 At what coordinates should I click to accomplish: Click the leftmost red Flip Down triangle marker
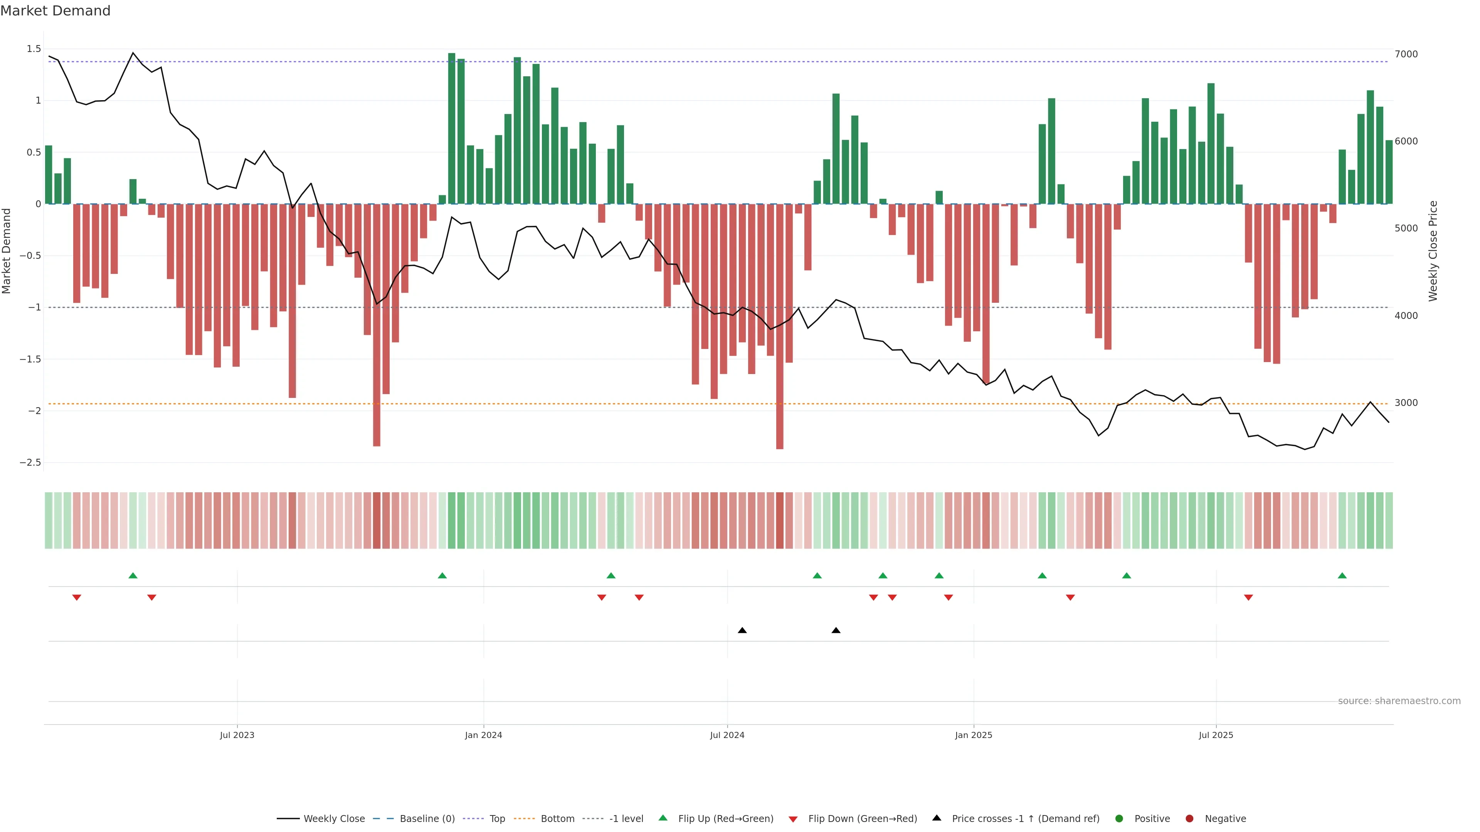[76, 598]
